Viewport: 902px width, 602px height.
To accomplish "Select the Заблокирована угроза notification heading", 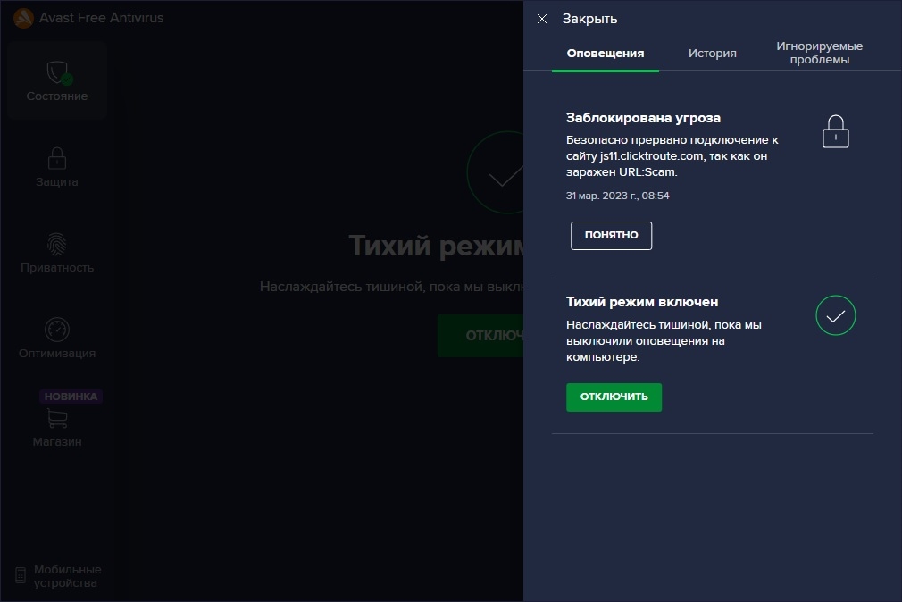I will pos(643,118).
